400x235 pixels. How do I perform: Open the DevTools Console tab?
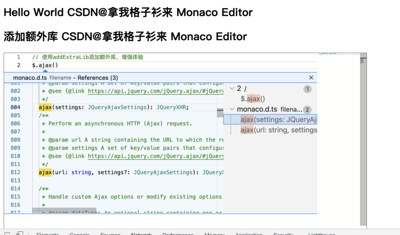coord(79,233)
